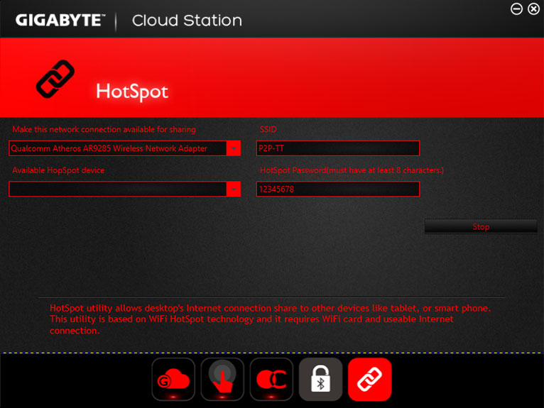Minimize the Cloud Station window

[516, 9]
